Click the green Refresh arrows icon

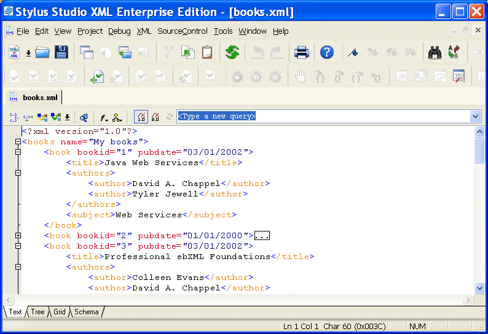click(x=232, y=53)
